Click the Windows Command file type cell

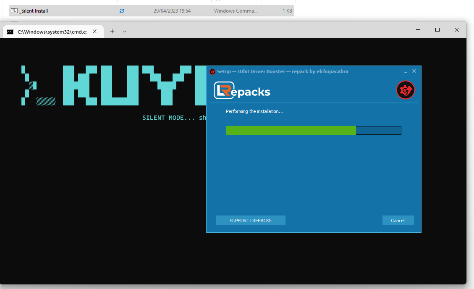pos(236,11)
